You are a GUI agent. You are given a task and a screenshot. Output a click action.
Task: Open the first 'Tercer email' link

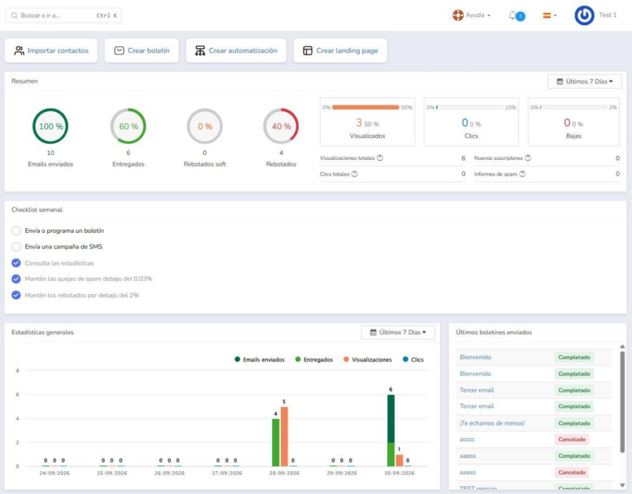tap(477, 390)
